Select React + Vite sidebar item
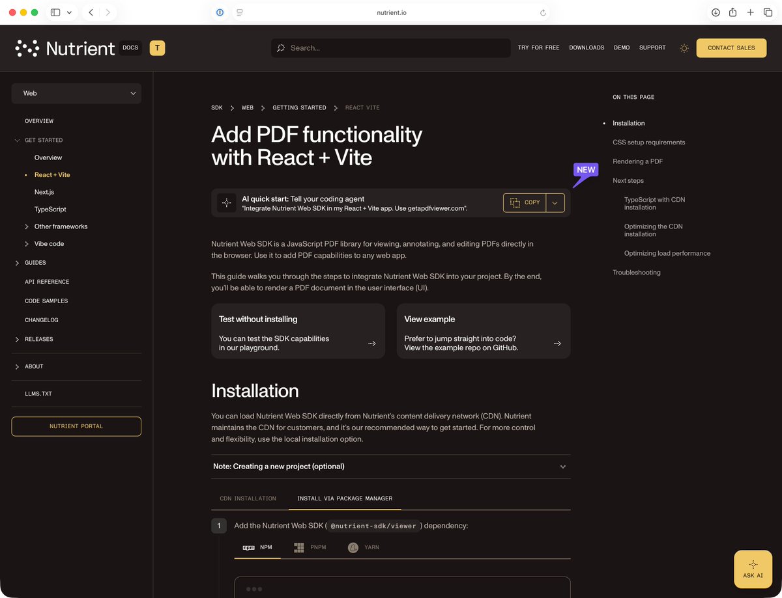The image size is (782, 598). point(52,175)
